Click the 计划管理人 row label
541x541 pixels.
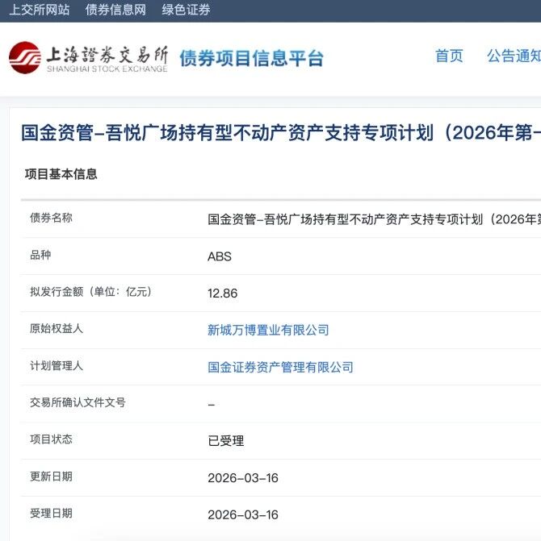tap(57, 366)
